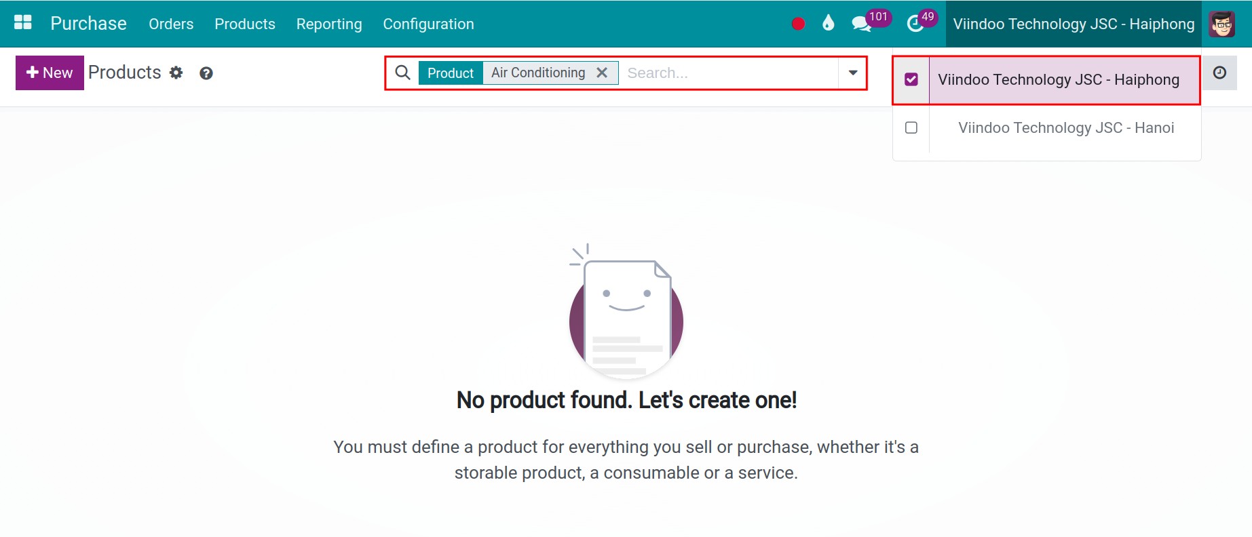Select Viindoo Technology JSC - Haiphong company

(1059, 79)
